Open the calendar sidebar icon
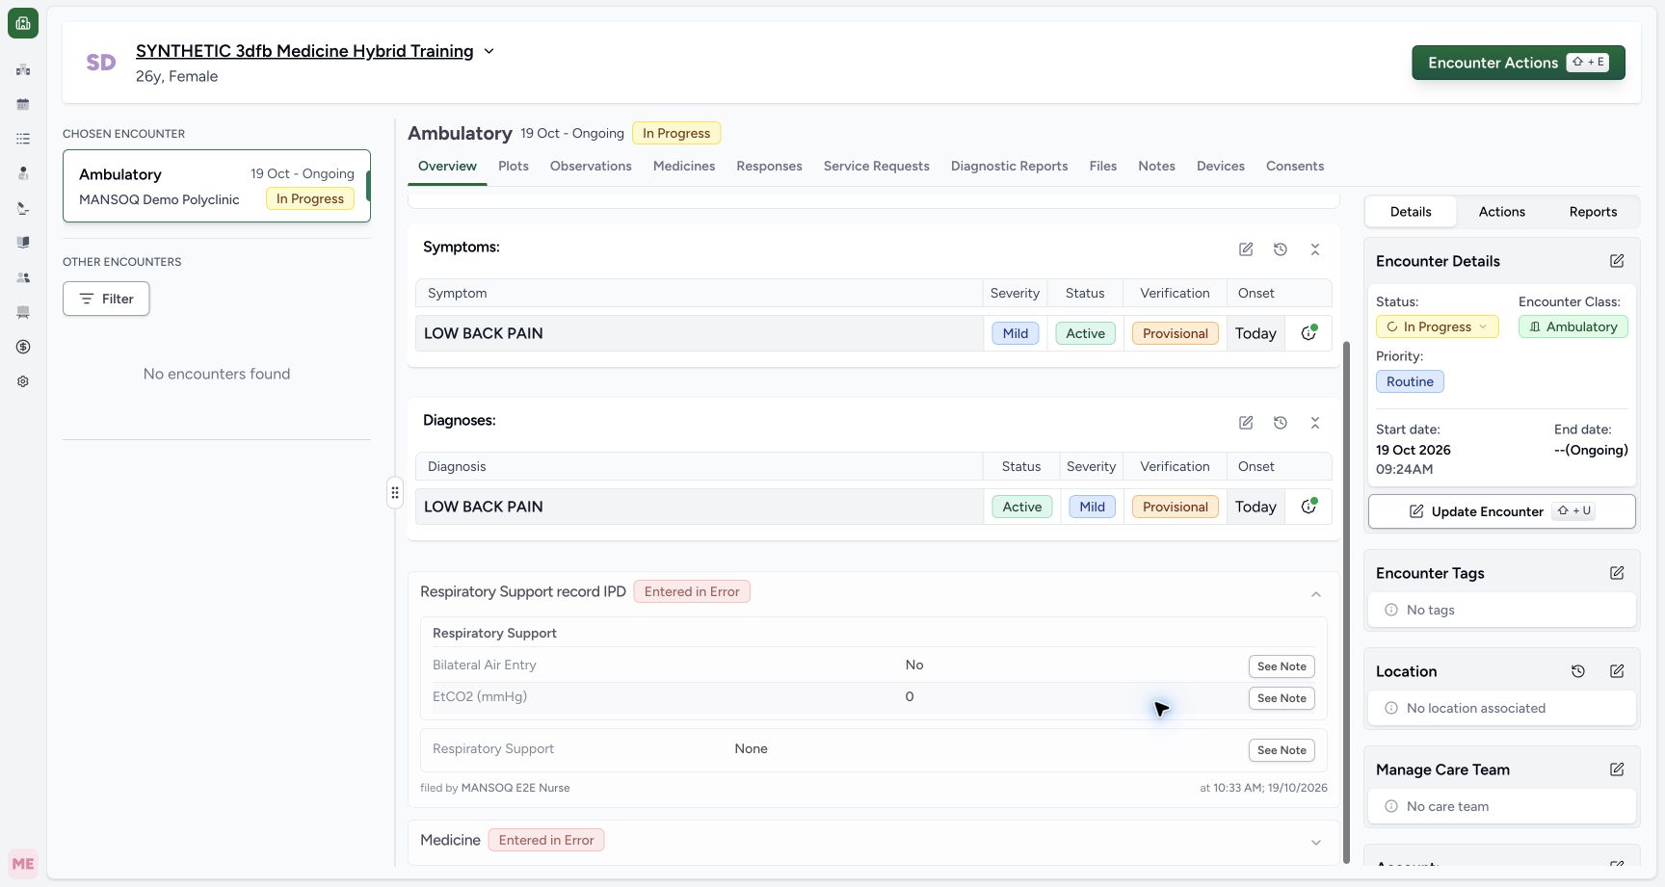Image resolution: width=1665 pixels, height=887 pixels. coord(23,104)
